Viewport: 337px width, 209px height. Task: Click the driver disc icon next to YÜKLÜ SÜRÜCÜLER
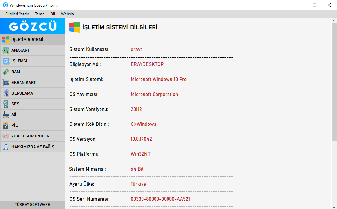(x=6, y=136)
